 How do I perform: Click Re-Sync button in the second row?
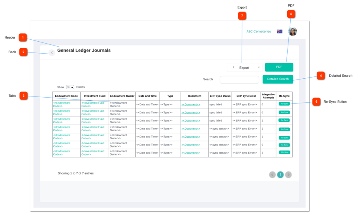284,112
